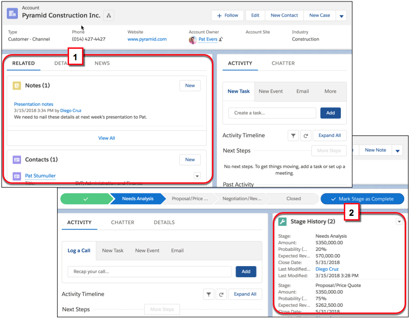410x324 pixels.
Task: Filter the opportunity Activity Timeline
Action: [209, 294]
